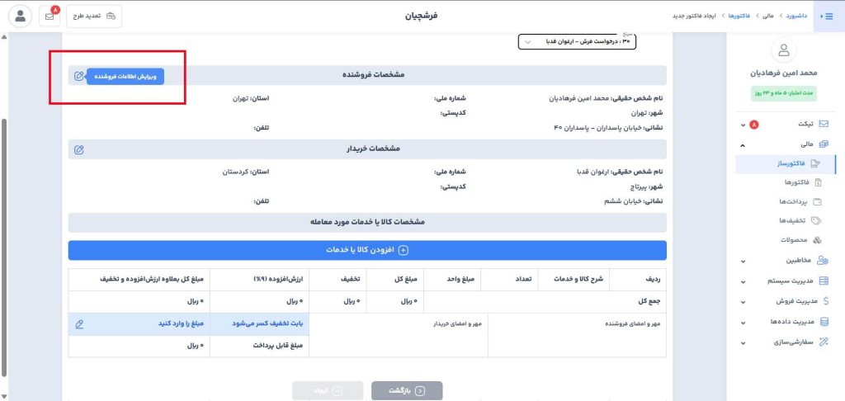Image resolution: width=845 pixels, height=401 pixels.
Task: Click the pencil icon in the discount row
Action: point(78,324)
